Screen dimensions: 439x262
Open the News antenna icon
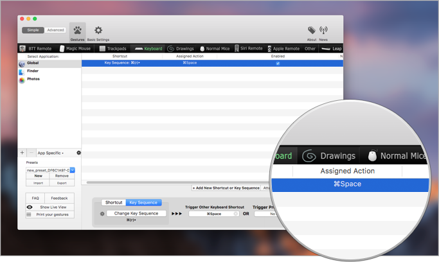click(323, 30)
